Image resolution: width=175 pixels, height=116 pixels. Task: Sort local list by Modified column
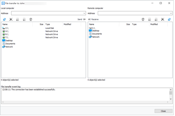[72, 24]
